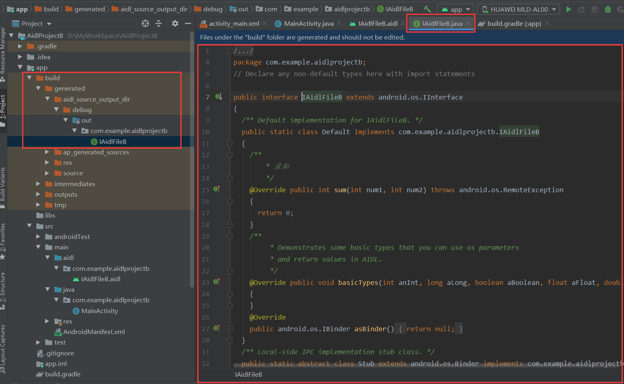The height and width of the screenshot is (384, 624).
Task: Select IAidlFileB.aidl in the Project tree
Action: [97, 279]
